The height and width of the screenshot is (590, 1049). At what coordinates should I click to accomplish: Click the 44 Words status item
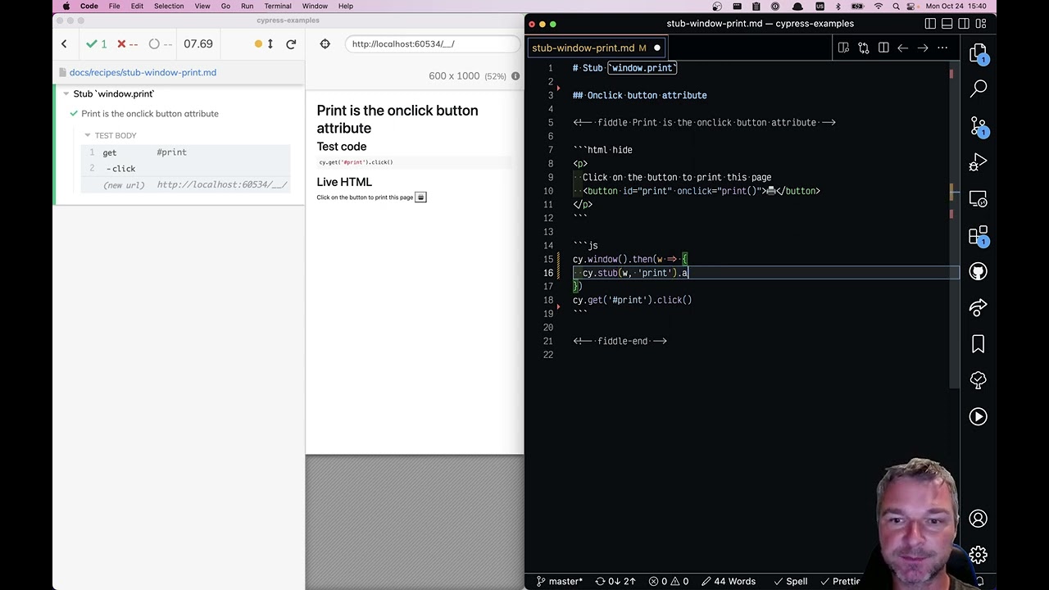(x=727, y=581)
